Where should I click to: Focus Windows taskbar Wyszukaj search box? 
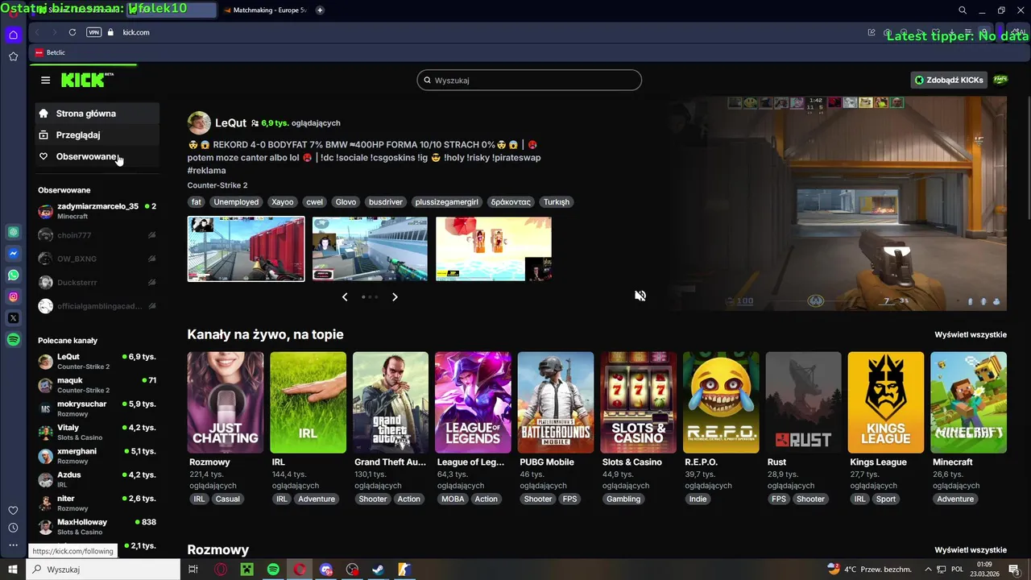(103, 570)
